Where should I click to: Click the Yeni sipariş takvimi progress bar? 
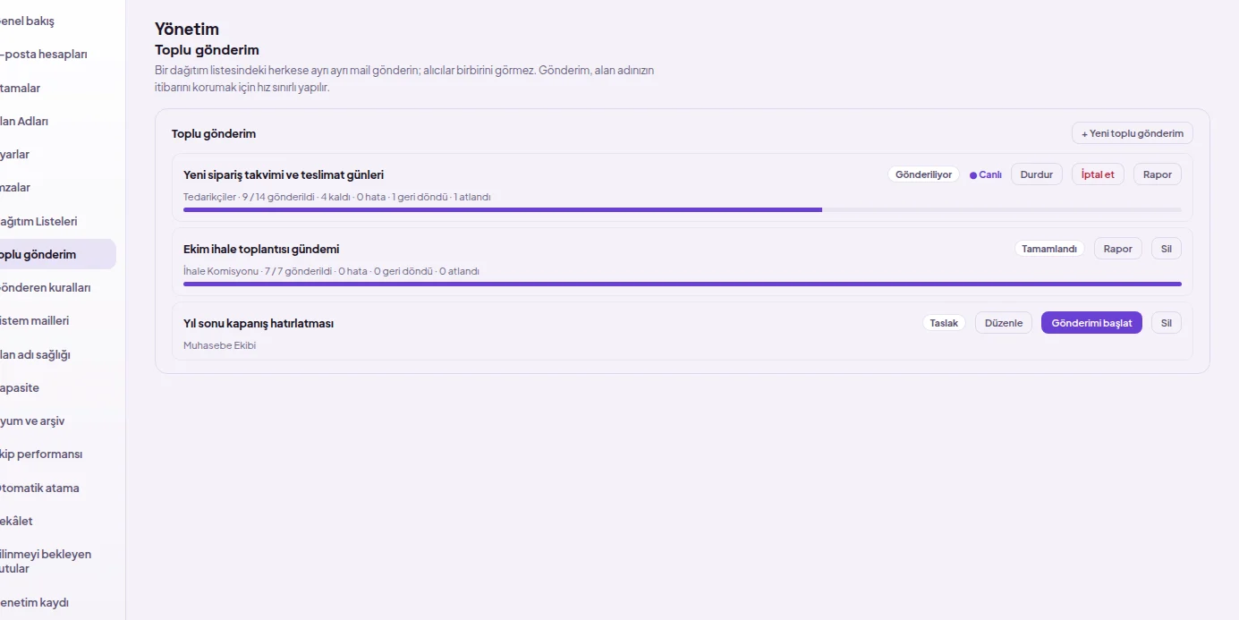click(x=683, y=210)
